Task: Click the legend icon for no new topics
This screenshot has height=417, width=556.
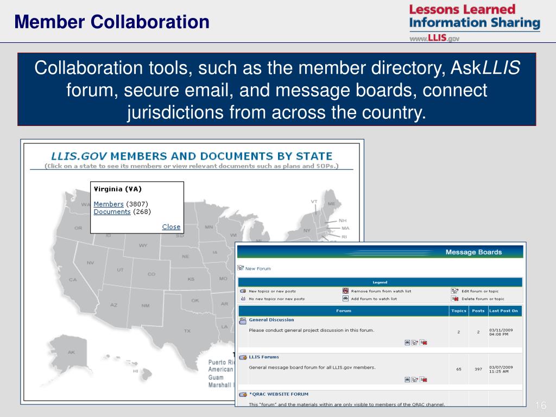Action: click(243, 299)
